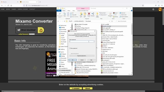Click Copy path in the ribbon
Viewport: 164px width, 92px height.
[x=73, y=15]
